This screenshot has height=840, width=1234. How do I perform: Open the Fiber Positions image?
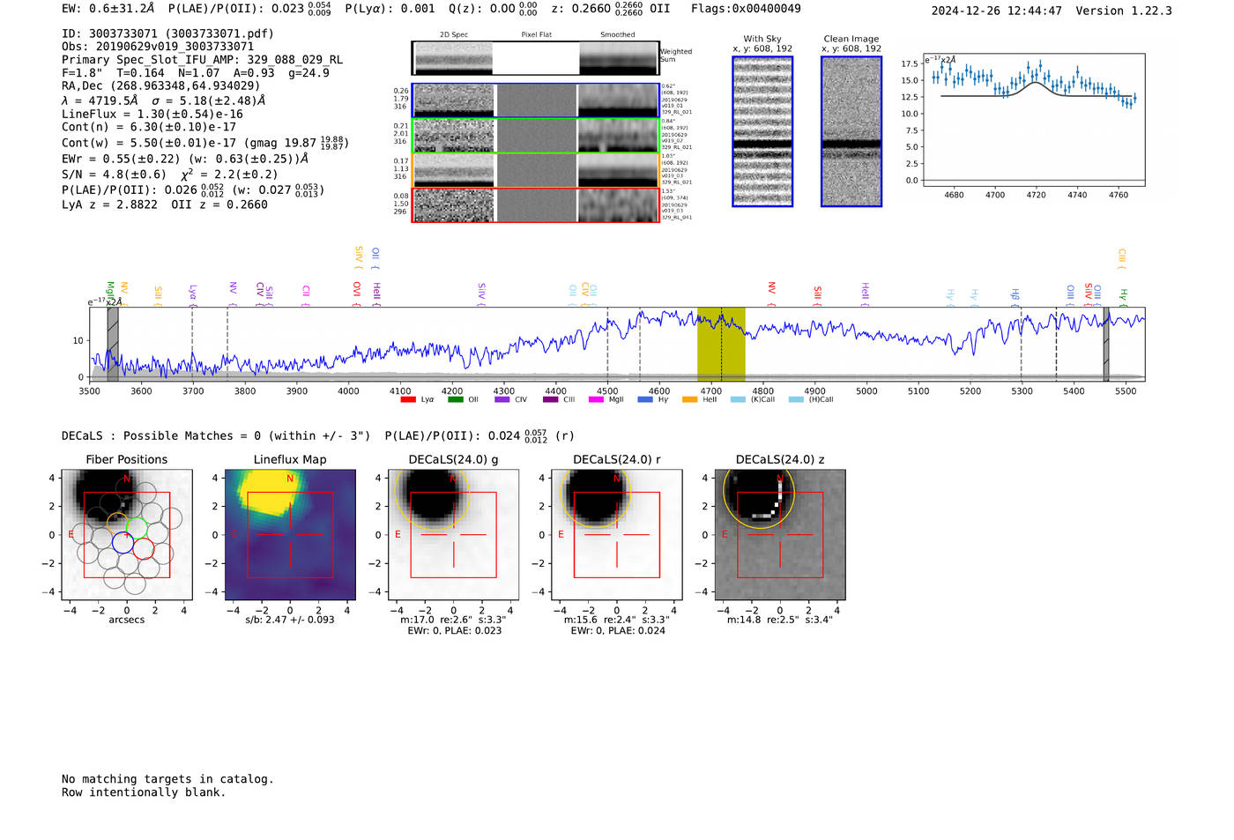127,534
